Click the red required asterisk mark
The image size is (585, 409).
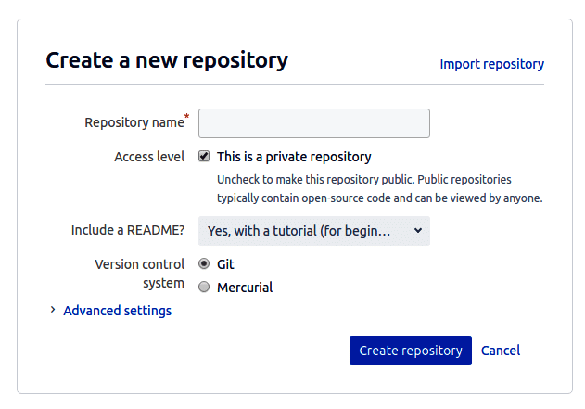[x=187, y=117]
